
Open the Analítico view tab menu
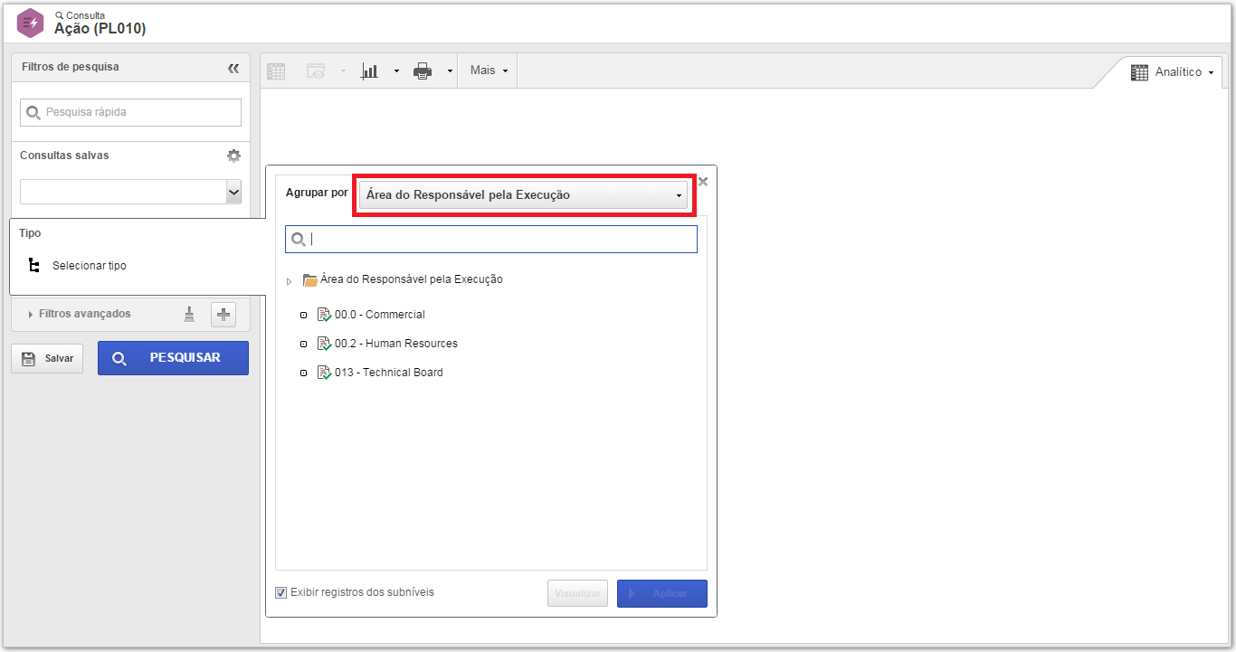(1173, 72)
